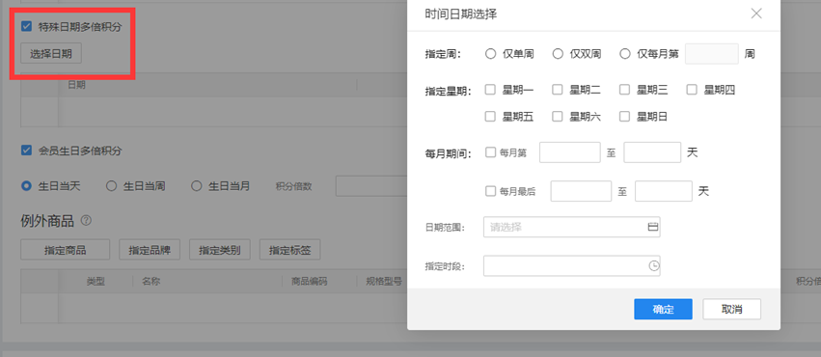Check the 星期日 checkbox
Viewport: 821px width, 357px height.
point(624,117)
